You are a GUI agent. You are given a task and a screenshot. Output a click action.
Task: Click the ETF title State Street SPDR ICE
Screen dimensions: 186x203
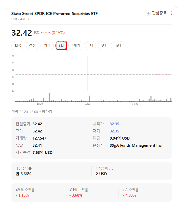click(x=55, y=13)
